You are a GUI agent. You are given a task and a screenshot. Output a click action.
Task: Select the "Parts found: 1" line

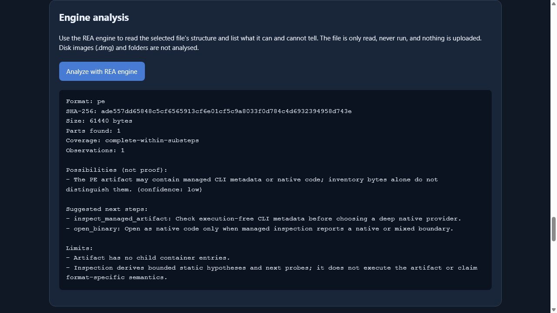94,131
